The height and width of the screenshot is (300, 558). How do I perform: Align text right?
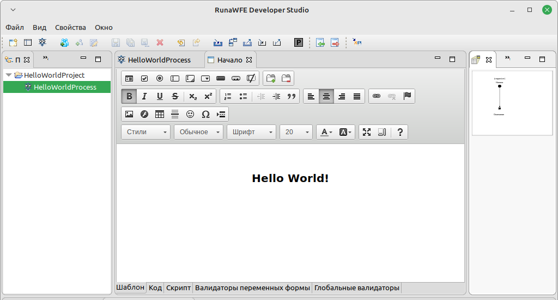pyautogui.click(x=342, y=96)
